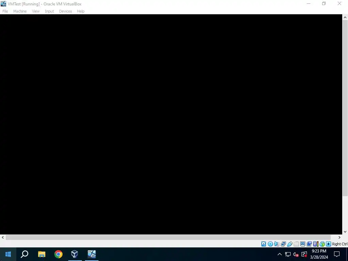Open the Action Center notifications icon

coord(337,254)
